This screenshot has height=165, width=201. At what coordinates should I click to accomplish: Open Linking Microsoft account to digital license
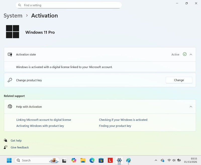[x=44, y=120]
